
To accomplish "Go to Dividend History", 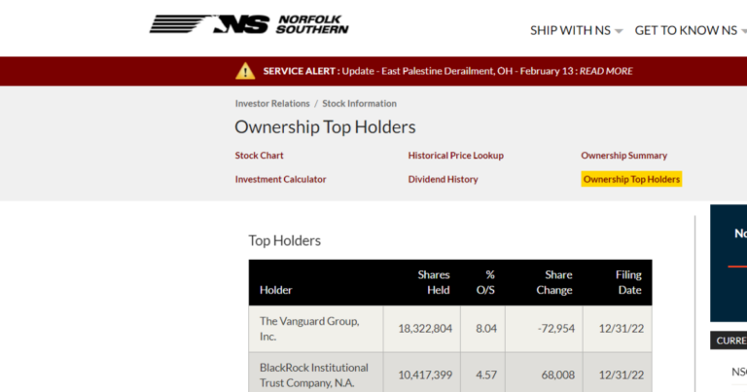I will click(443, 179).
